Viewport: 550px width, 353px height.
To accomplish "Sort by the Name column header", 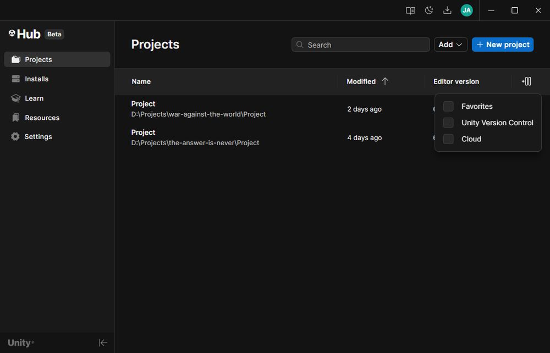I will tap(141, 81).
